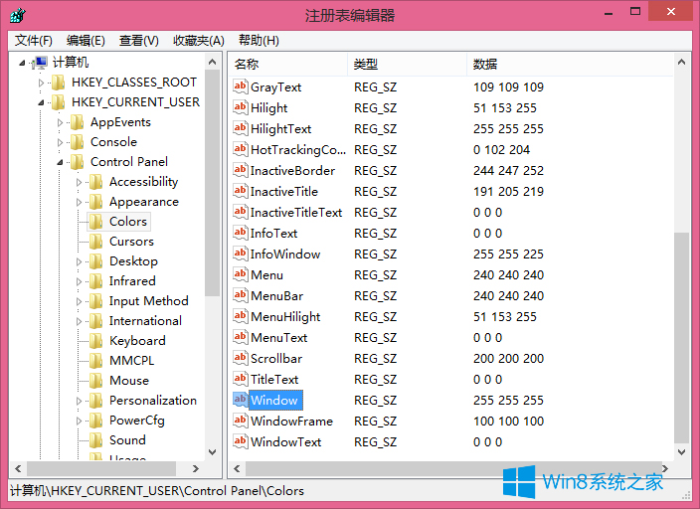700x509 pixels.
Task: Click the MMCPL folder icon
Action: click(x=95, y=361)
